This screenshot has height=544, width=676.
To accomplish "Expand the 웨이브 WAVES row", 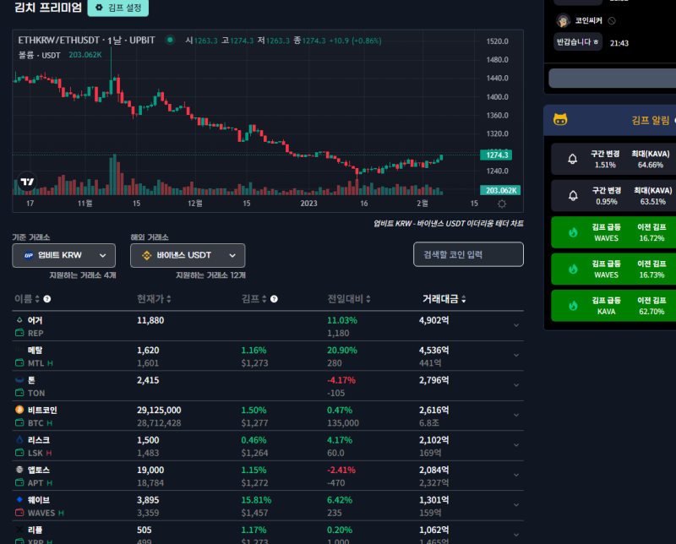I will (x=516, y=505).
